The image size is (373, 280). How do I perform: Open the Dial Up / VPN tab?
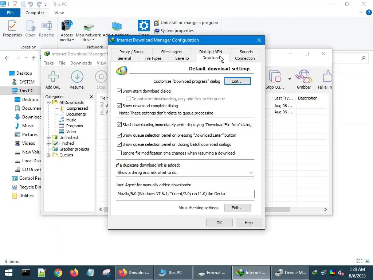[x=211, y=52]
